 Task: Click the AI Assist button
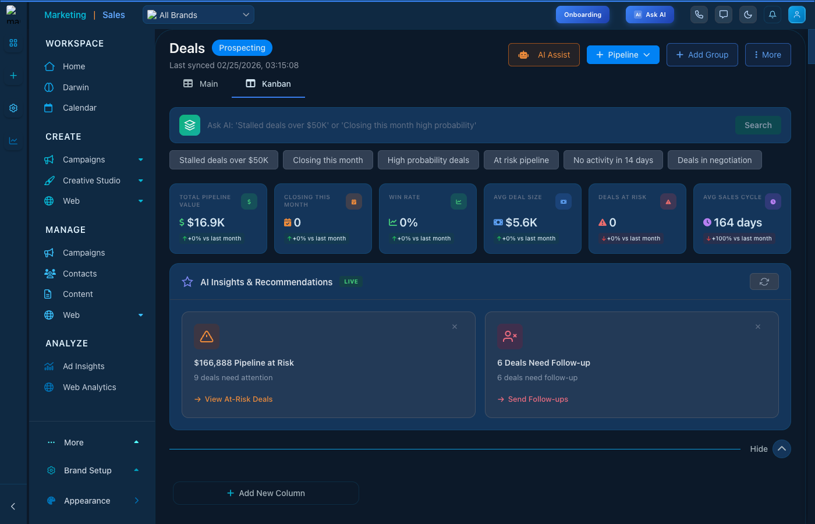pos(544,55)
